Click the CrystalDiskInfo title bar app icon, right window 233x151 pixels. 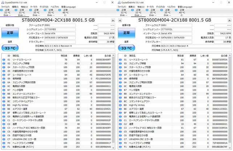[x=119, y=3]
